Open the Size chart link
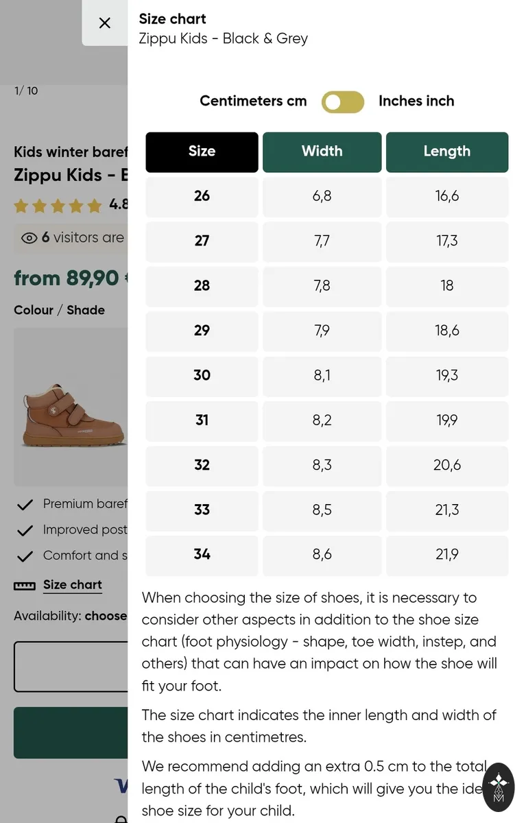 tap(72, 585)
